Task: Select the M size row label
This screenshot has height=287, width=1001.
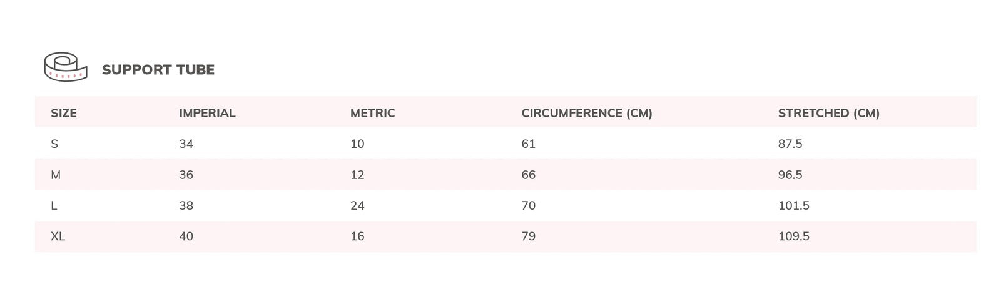Action: (56, 175)
